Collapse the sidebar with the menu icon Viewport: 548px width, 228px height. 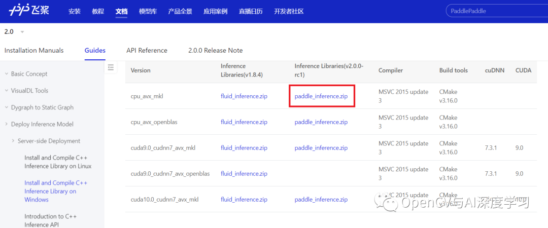111,67
